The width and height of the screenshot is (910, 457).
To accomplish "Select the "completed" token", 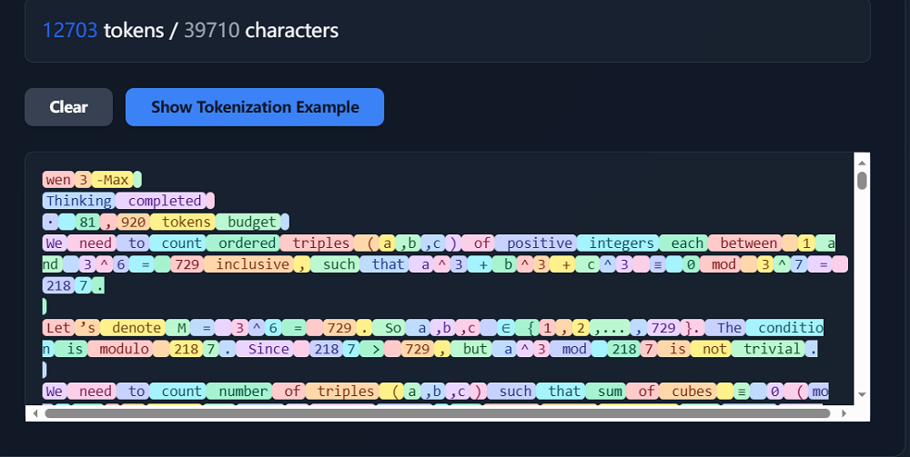I will 164,201.
